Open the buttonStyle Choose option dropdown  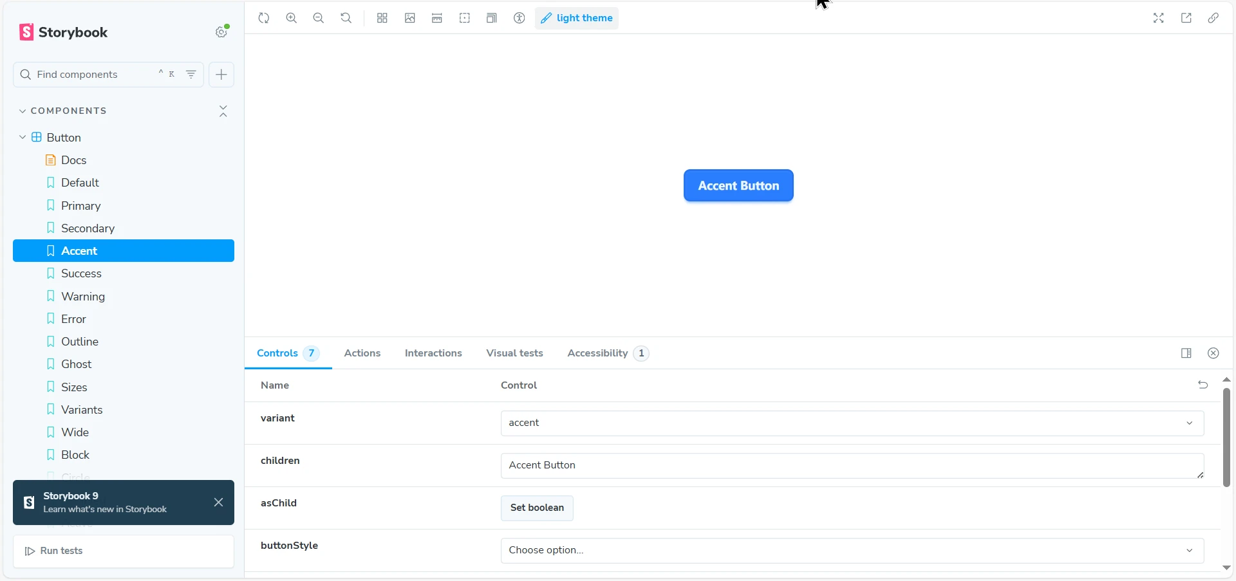[x=852, y=551]
